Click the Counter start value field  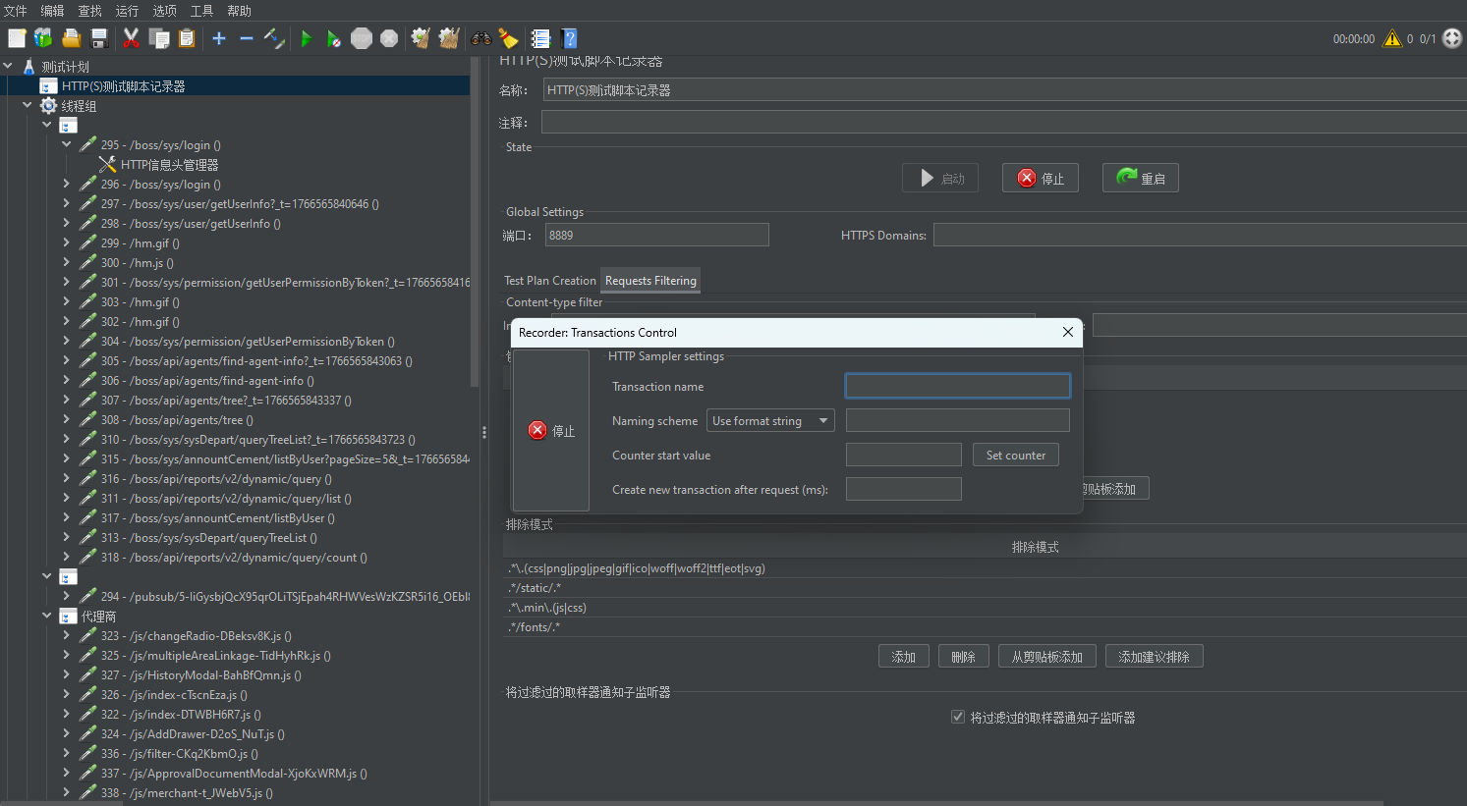[904, 455]
